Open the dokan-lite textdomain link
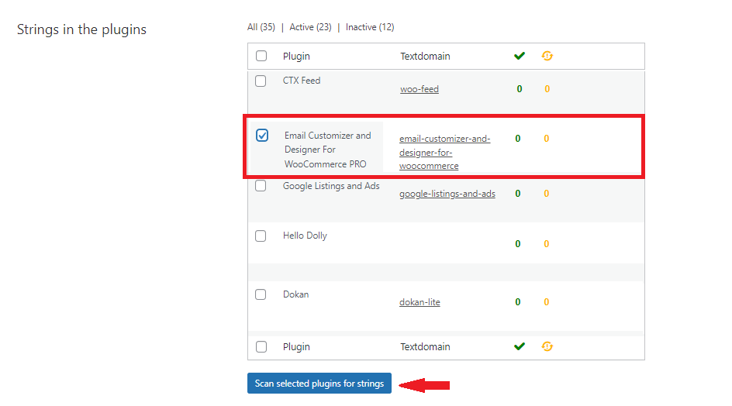This screenshot has width=732, height=406. (420, 302)
